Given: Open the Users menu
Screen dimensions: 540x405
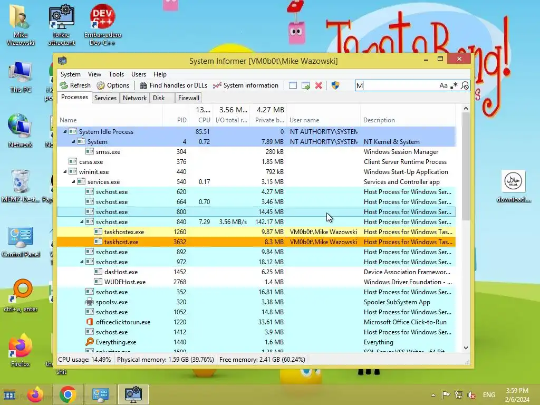Looking at the screenshot, I should 139,74.
